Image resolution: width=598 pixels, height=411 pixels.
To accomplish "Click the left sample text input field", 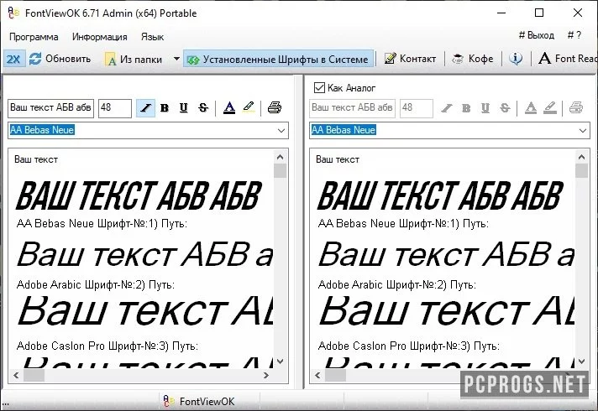I will pyautogui.click(x=50, y=108).
